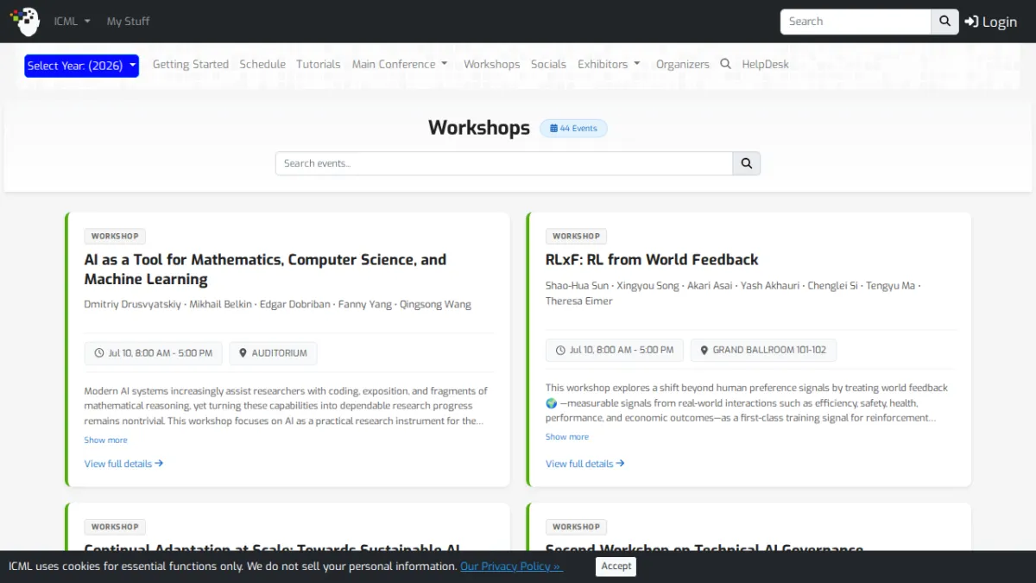The width and height of the screenshot is (1036, 583).
Task: Click organizer name Dmitriy Drusvyatskiy
Action: [x=133, y=304]
